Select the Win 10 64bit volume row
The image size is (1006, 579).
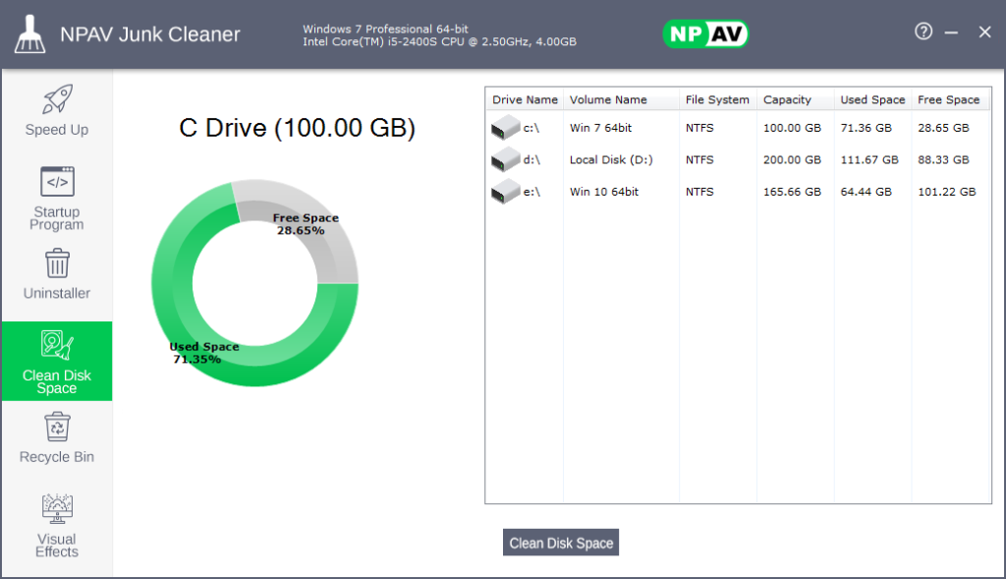point(604,192)
